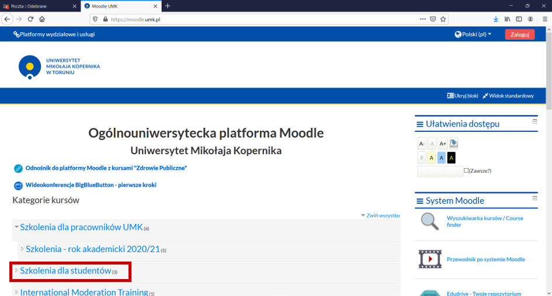This screenshot has width=552, height=296.
Task: Select the blue background colour scheme
Action: click(441, 158)
